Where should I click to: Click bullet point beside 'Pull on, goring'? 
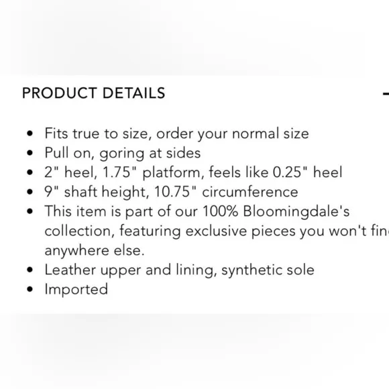click(30, 153)
